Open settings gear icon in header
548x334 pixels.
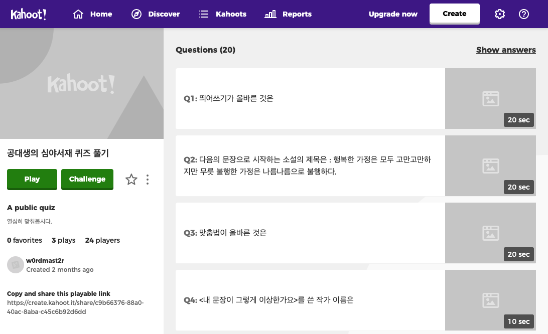pos(500,14)
